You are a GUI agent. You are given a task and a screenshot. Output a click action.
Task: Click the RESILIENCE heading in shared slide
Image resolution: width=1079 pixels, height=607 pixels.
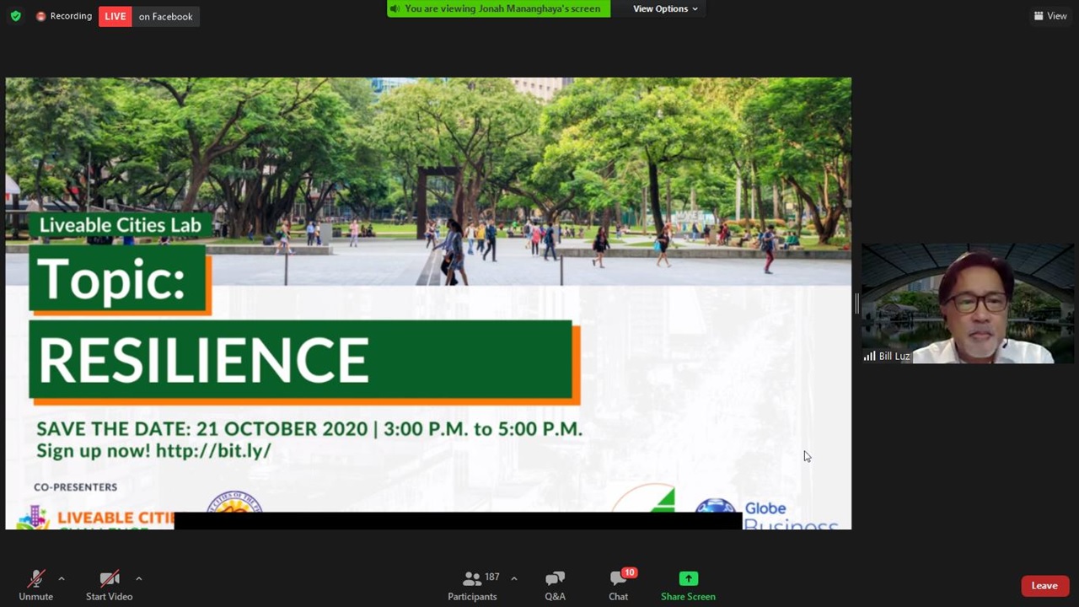(203, 361)
